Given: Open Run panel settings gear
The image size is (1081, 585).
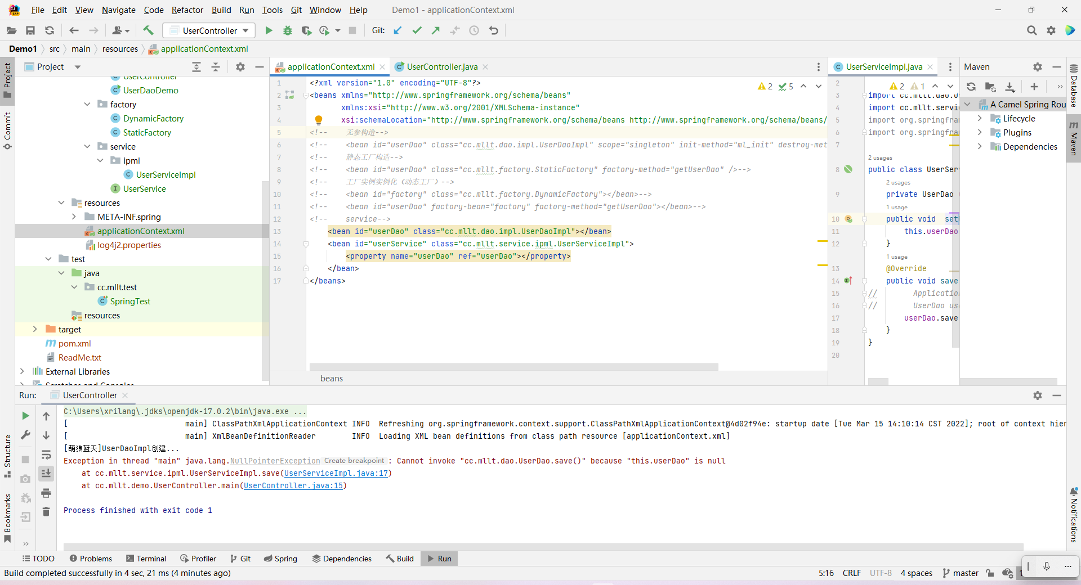Looking at the screenshot, I should click(1038, 395).
